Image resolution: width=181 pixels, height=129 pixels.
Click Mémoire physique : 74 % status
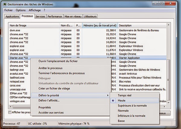pyautogui.click(x=74, y=124)
